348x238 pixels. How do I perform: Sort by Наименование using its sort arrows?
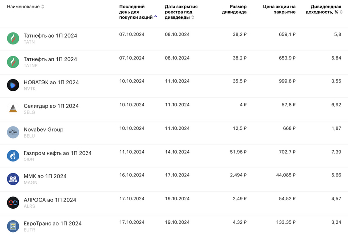coord(43,7)
